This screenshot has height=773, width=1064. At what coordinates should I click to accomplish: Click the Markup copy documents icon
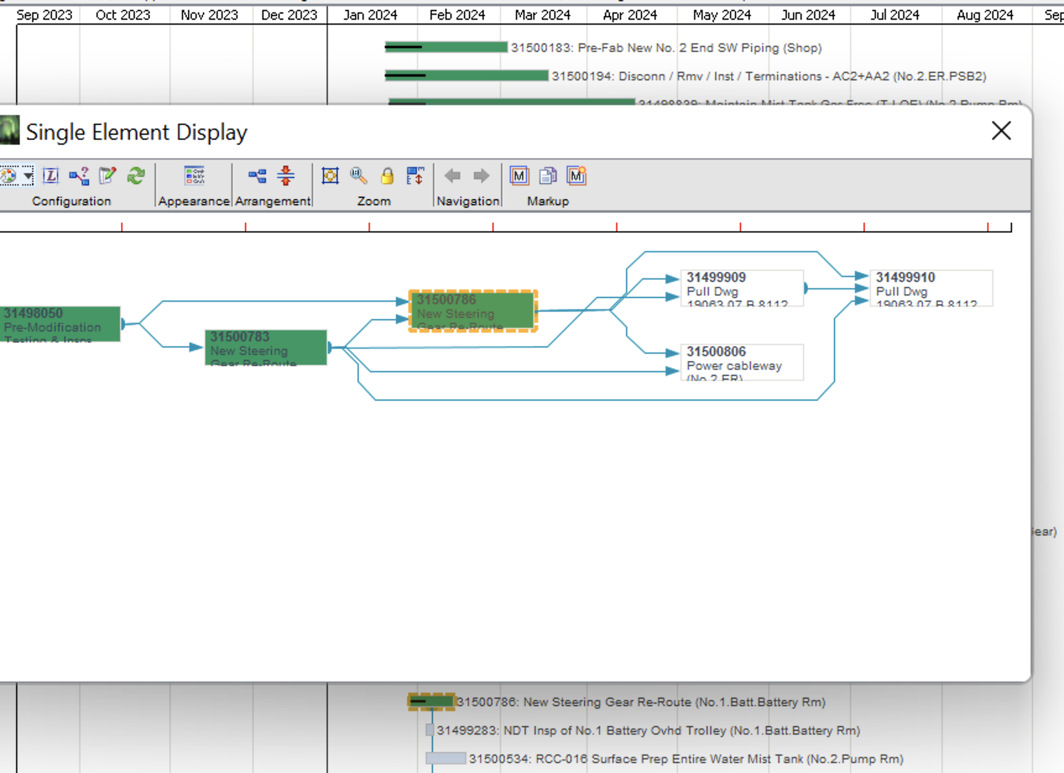548,176
